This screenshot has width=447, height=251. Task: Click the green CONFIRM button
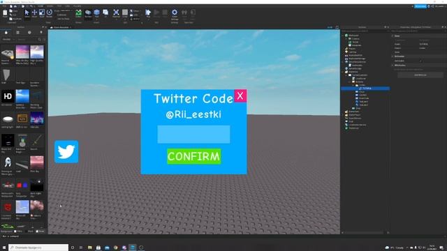coord(194,156)
